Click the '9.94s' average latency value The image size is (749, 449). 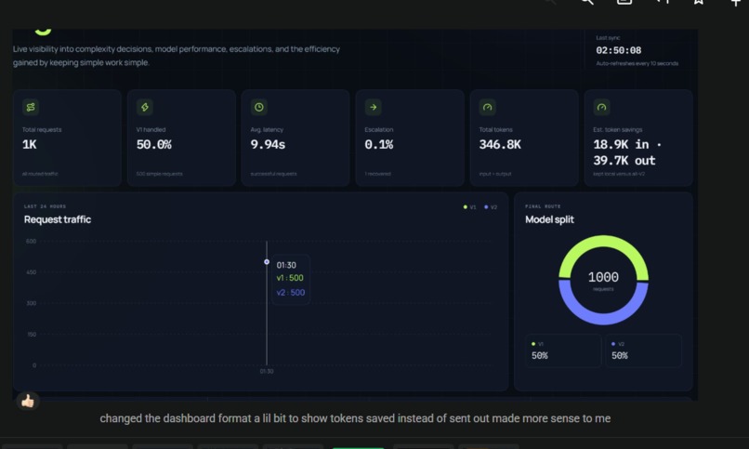click(x=268, y=144)
